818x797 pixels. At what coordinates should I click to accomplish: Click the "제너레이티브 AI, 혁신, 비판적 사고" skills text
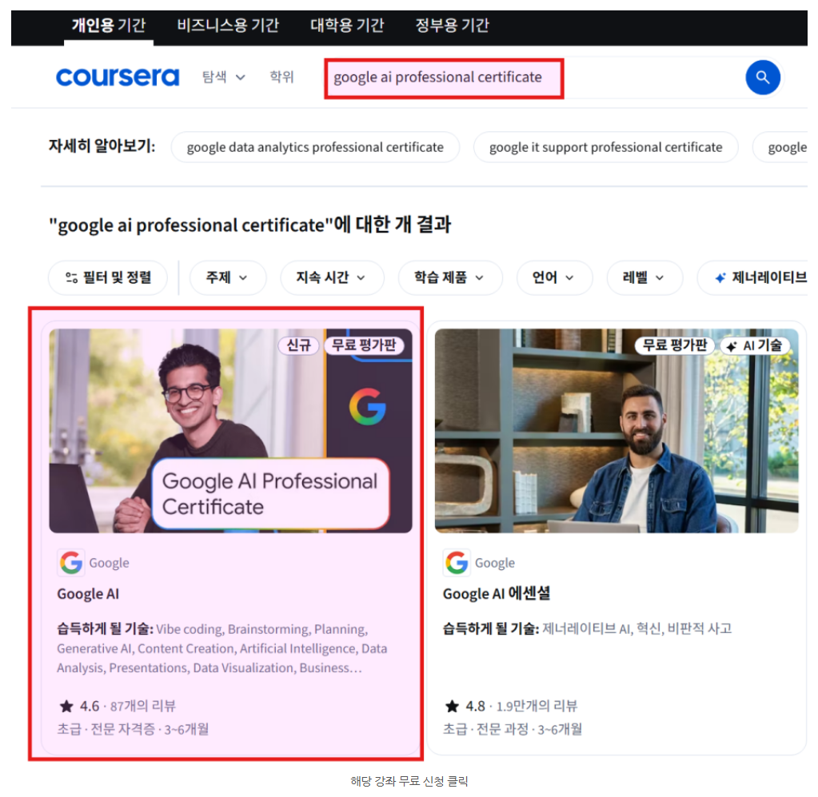tap(637, 629)
